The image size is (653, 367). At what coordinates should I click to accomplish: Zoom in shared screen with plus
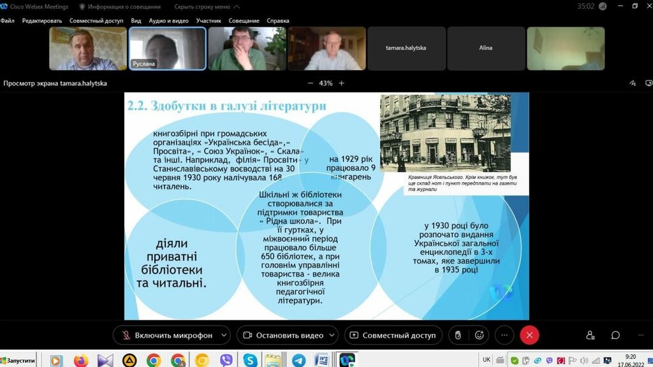pyautogui.click(x=342, y=83)
